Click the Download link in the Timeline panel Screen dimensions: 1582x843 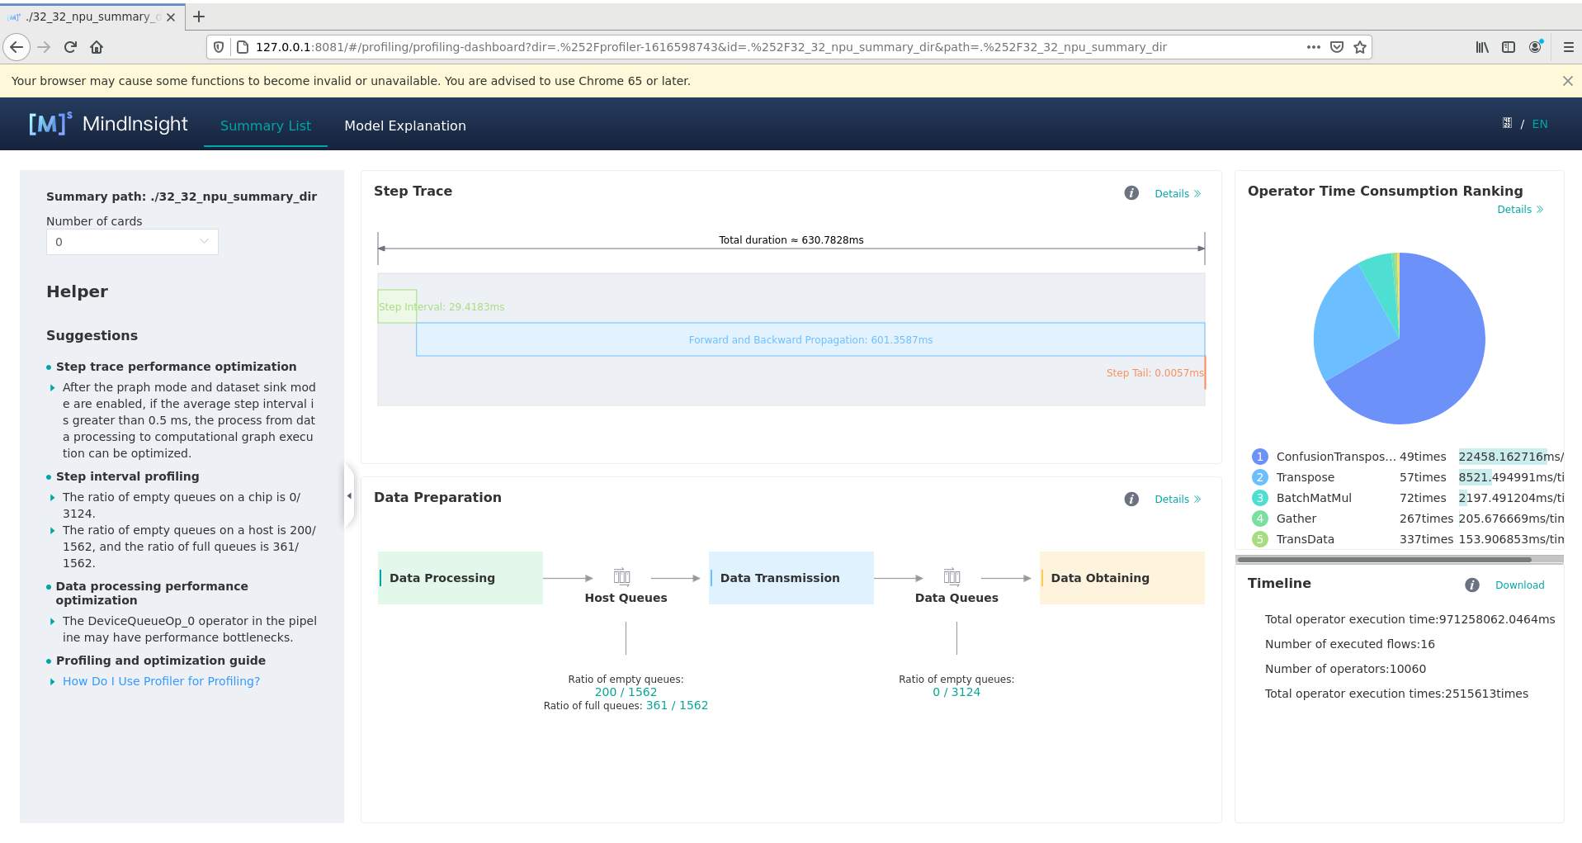[x=1519, y=585]
